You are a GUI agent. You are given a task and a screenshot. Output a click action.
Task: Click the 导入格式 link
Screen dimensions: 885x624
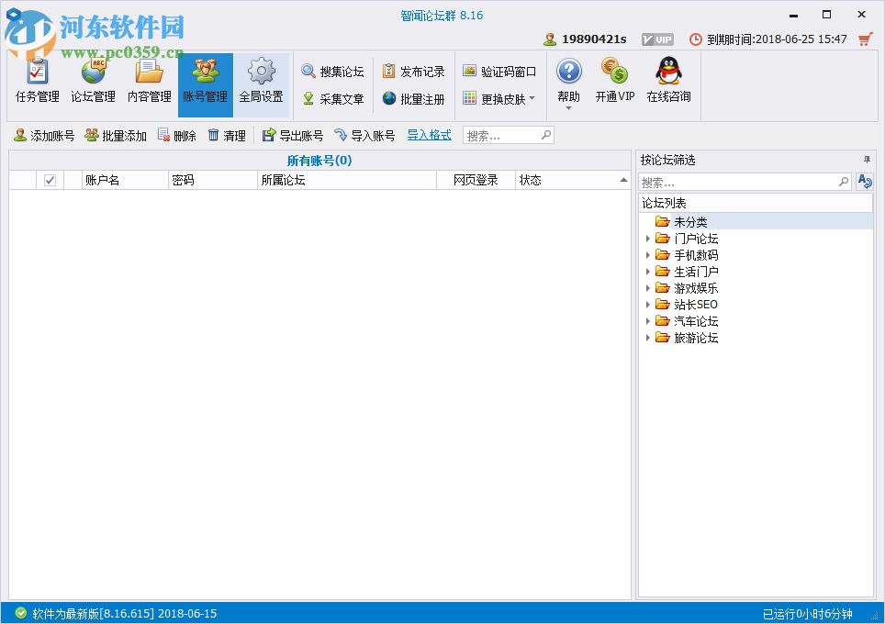431,135
